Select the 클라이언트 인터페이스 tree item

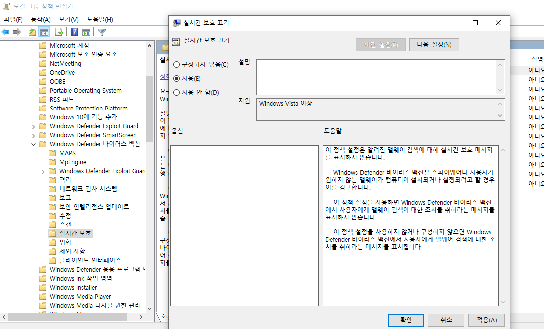pyautogui.click(x=90, y=260)
